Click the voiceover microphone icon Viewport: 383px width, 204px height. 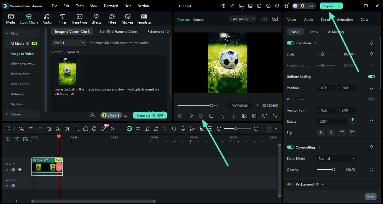click(x=183, y=129)
